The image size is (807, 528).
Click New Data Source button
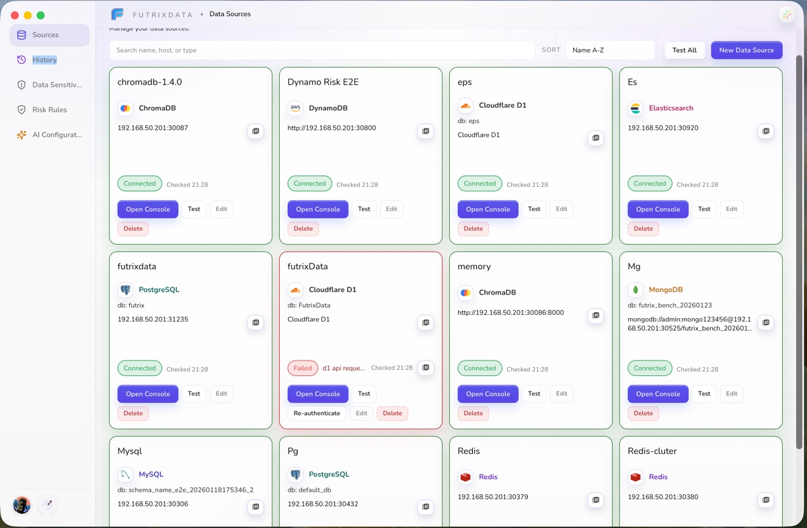pyautogui.click(x=746, y=50)
